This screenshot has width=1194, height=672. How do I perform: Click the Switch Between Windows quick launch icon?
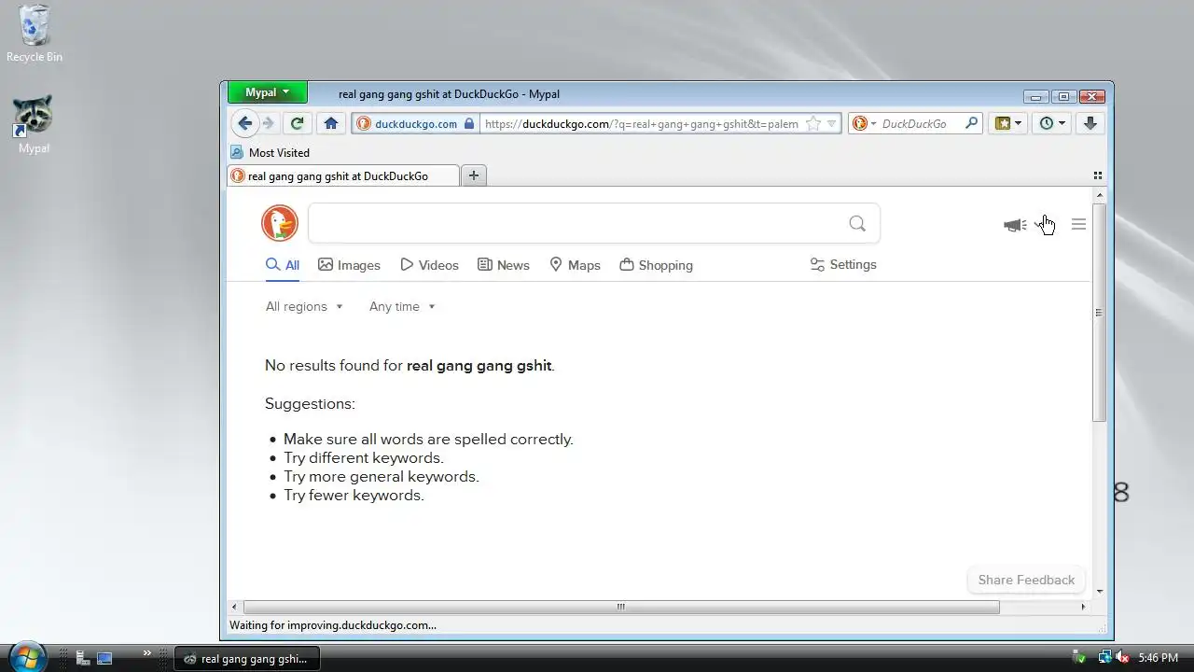(104, 658)
